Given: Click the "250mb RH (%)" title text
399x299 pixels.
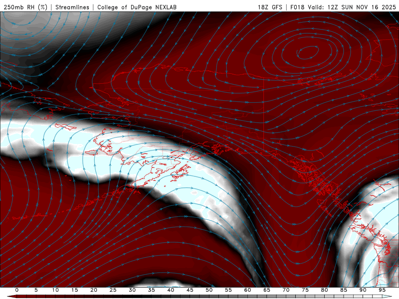Looking at the screenshot, I should (x=25, y=7).
